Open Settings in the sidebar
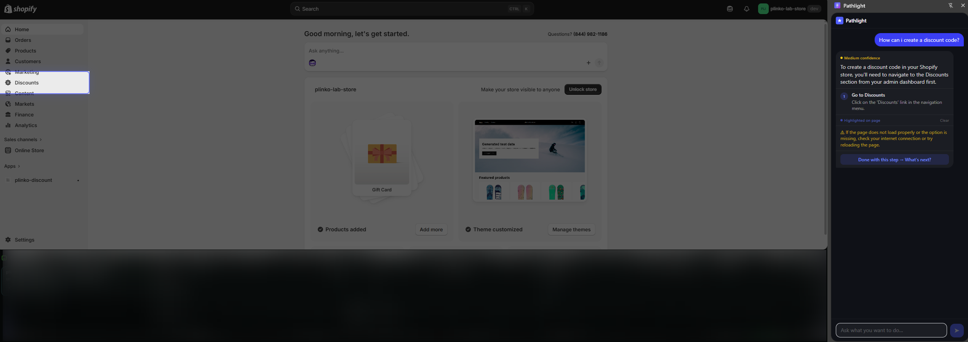The width and height of the screenshot is (968, 342). click(x=42, y=240)
